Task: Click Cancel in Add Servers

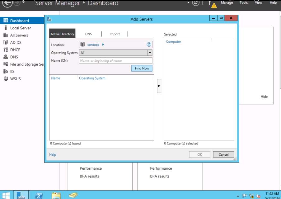Action: click(223, 154)
